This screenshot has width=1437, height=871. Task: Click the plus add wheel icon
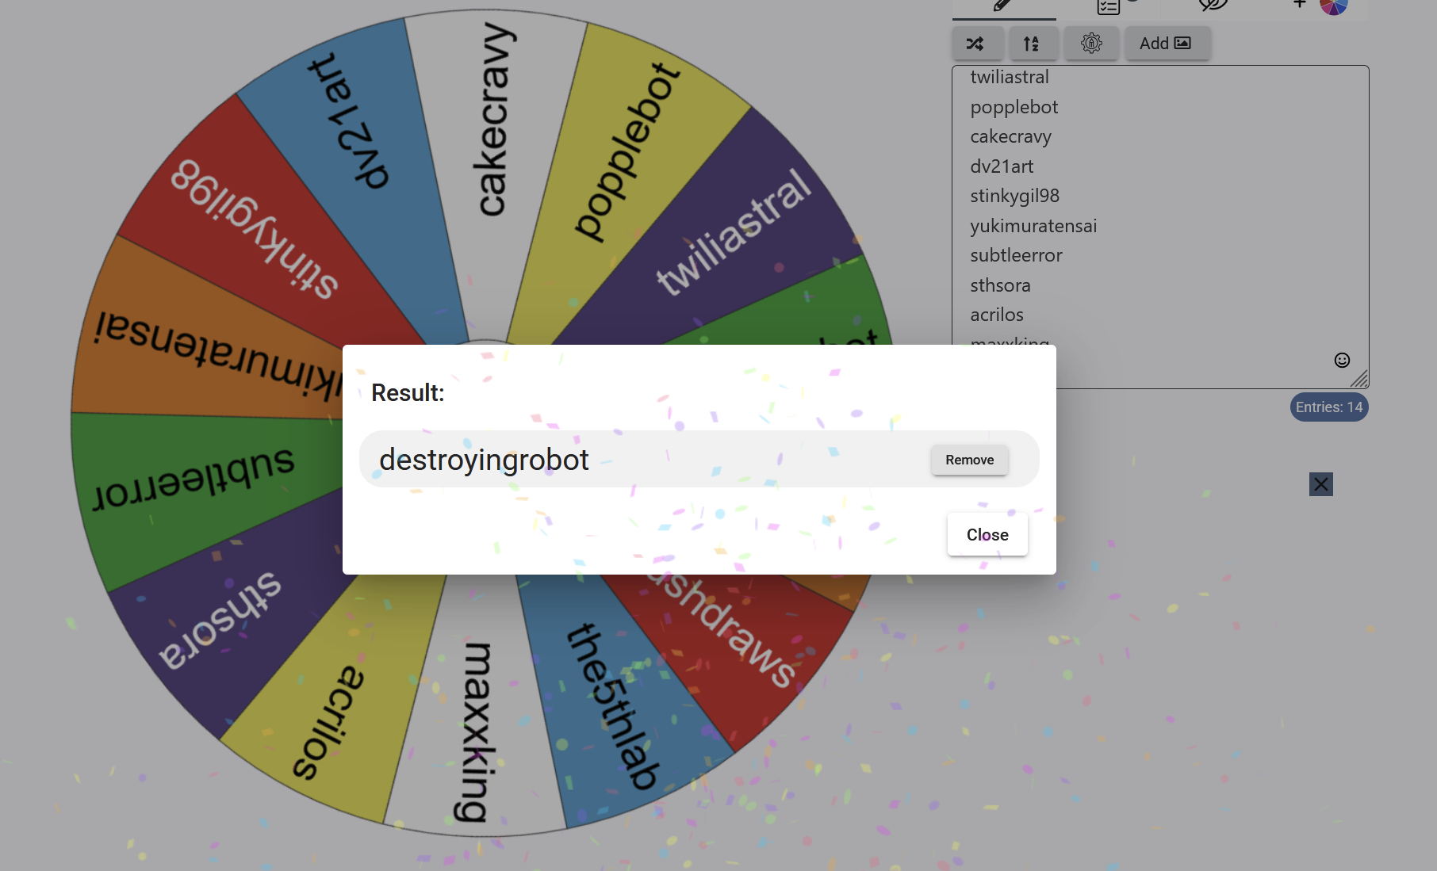(x=1299, y=5)
